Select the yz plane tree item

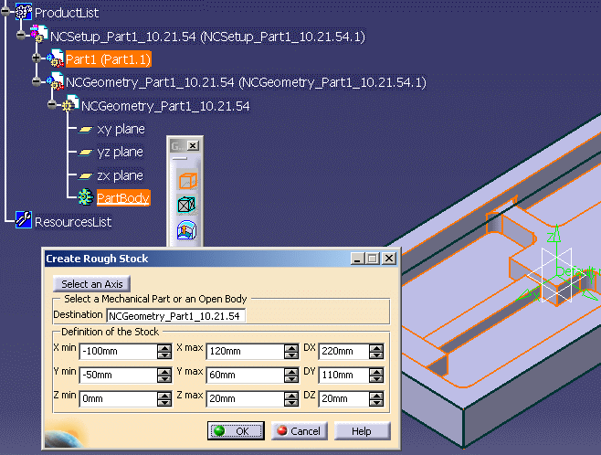coord(120,153)
